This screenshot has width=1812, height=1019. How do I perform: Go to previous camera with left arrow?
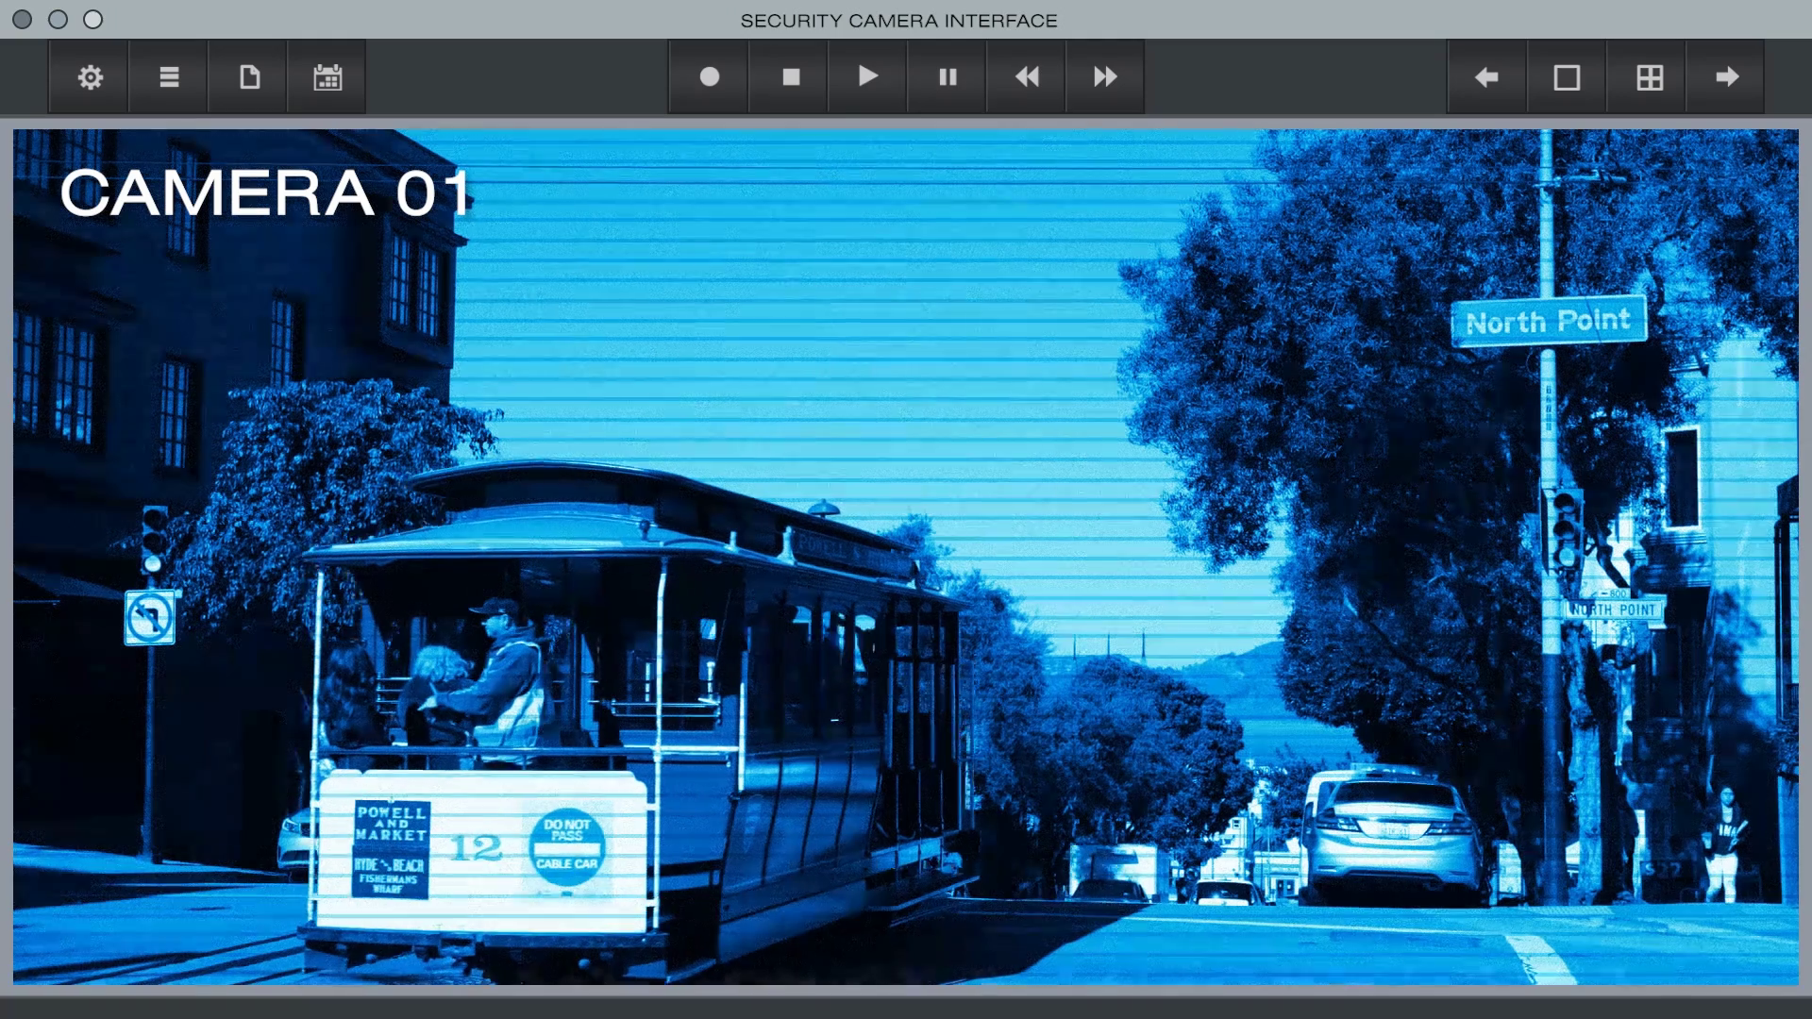(x=1486, y=77)
